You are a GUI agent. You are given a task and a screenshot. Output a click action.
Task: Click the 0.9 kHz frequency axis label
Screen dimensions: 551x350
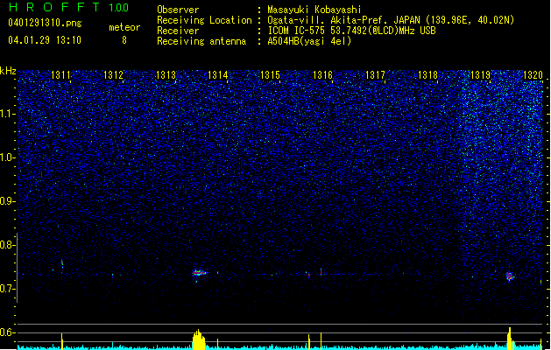pos(7,201)
